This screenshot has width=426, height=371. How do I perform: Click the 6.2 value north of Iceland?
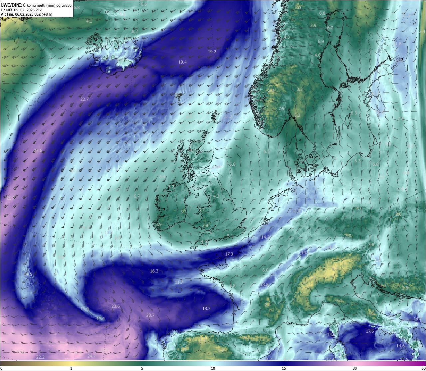click(x=135, y=31)
